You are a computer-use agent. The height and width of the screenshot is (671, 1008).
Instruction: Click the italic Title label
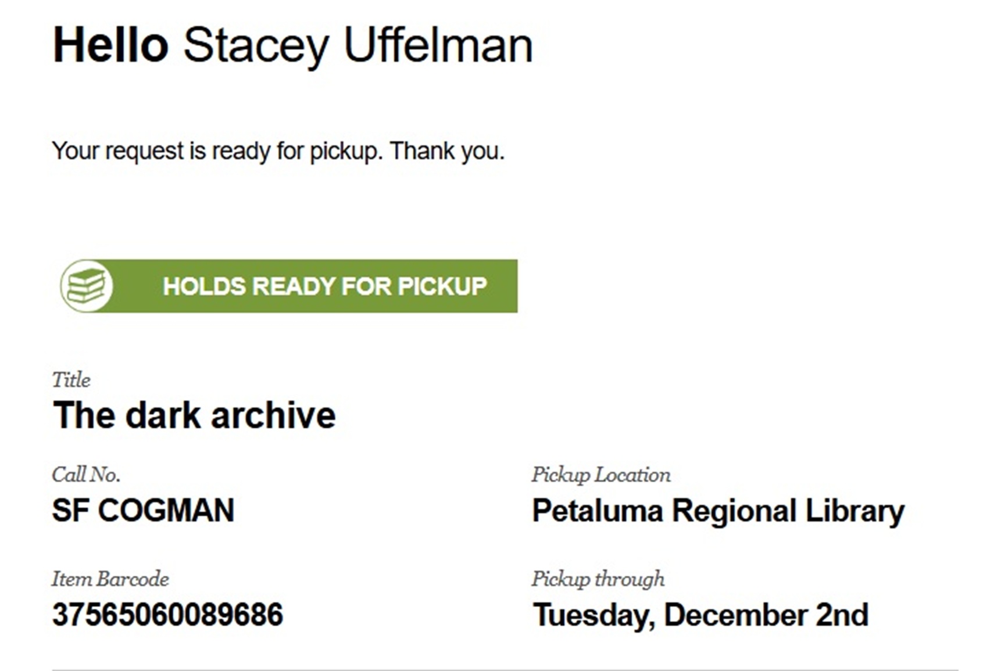pyautogui.click(x=71, y=380)
